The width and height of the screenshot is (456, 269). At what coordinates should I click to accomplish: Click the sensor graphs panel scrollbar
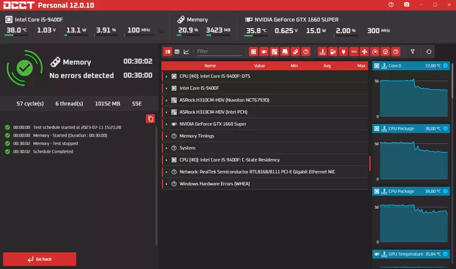coord(452,80)
